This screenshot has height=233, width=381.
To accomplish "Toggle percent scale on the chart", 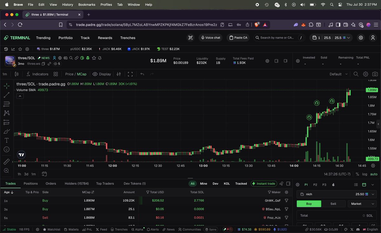I will (357, 174).
